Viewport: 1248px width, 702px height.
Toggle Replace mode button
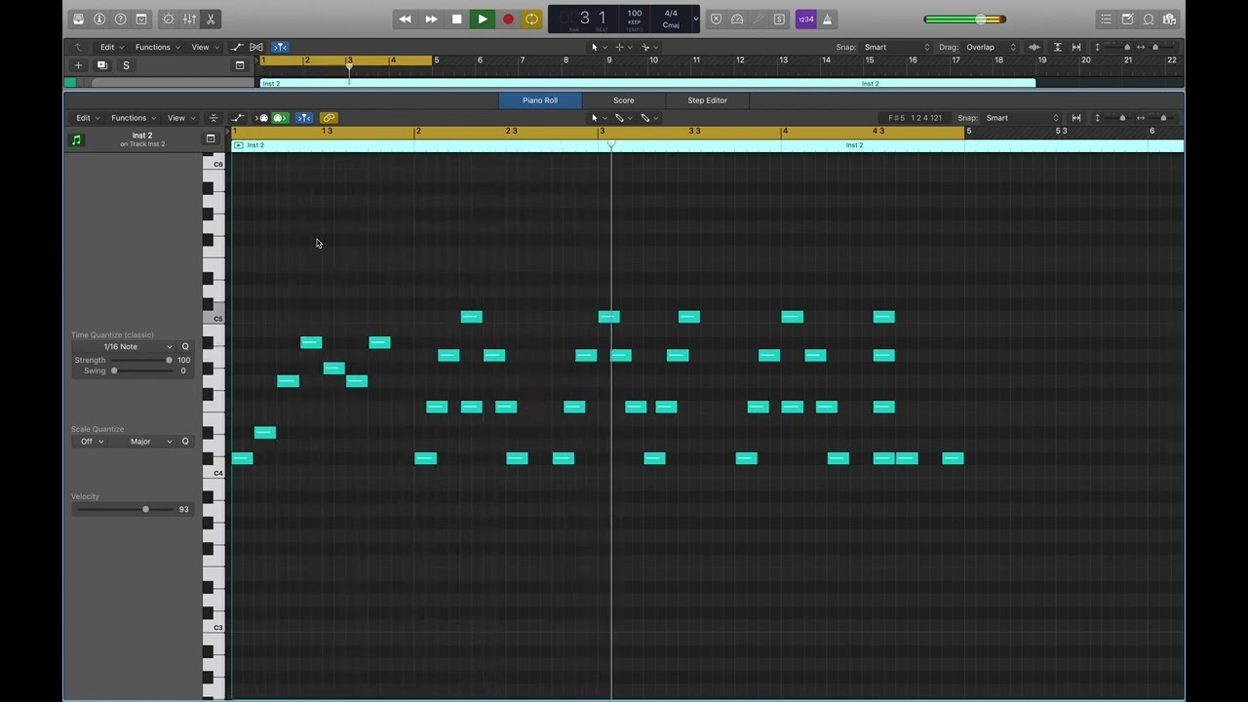click(x=716, y=19)
